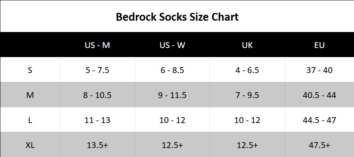Click the 8 - 10.5 US men's cell
Viewport: 354px width, 157px height.
pyautogui.click(x=97, y=95)
